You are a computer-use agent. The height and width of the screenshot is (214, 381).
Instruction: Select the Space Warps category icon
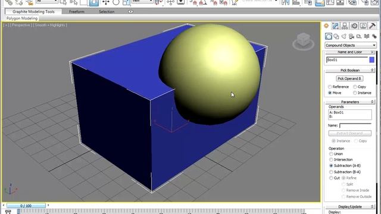(x=367, y=36)
